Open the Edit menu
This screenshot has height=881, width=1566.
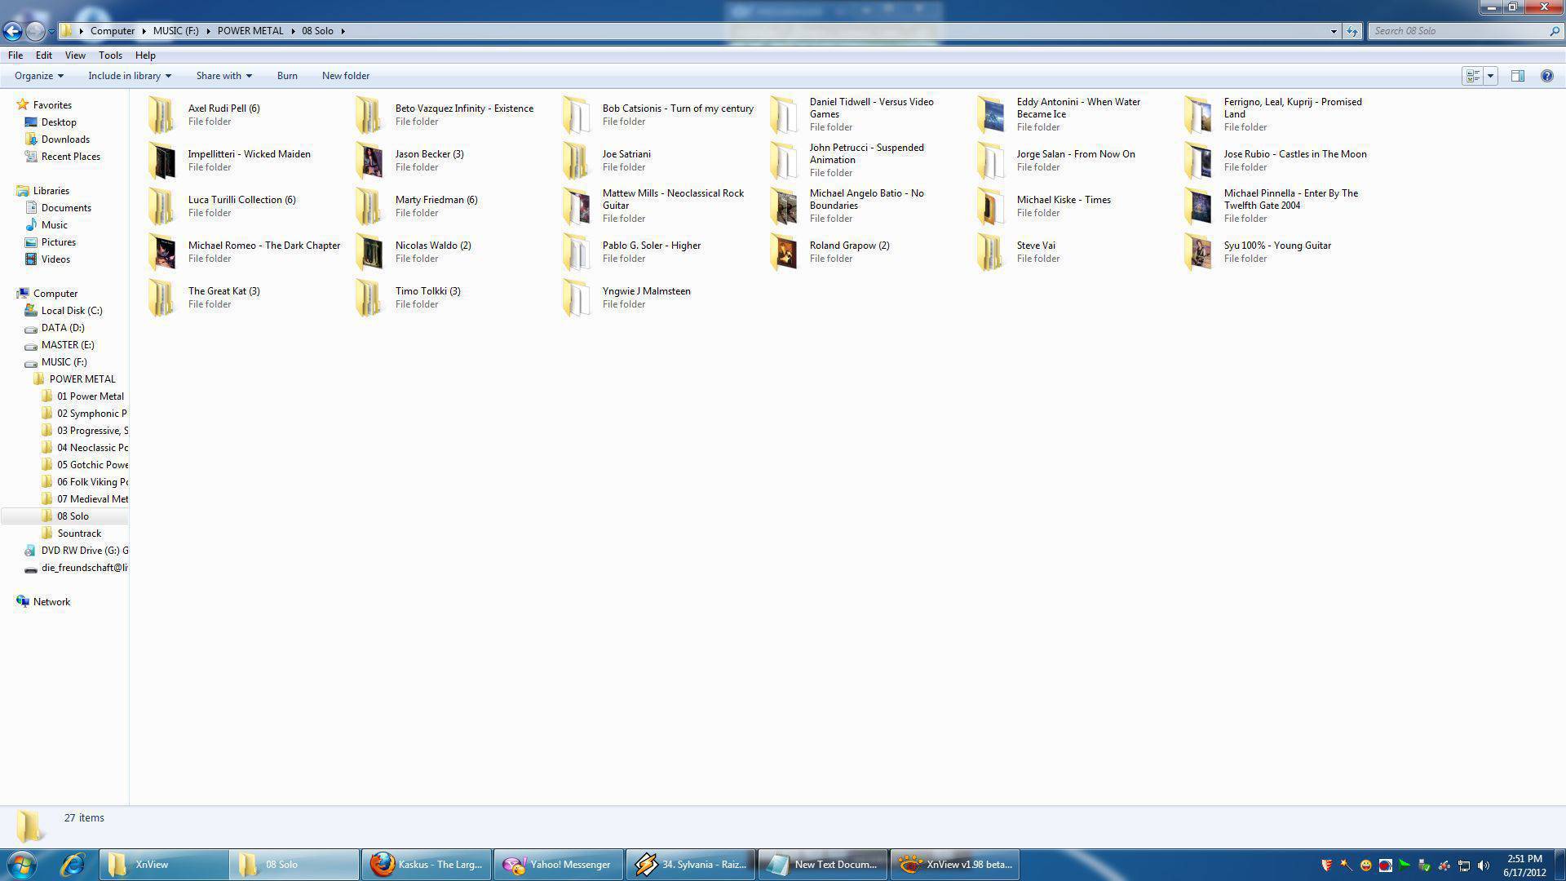pos(44,55)
